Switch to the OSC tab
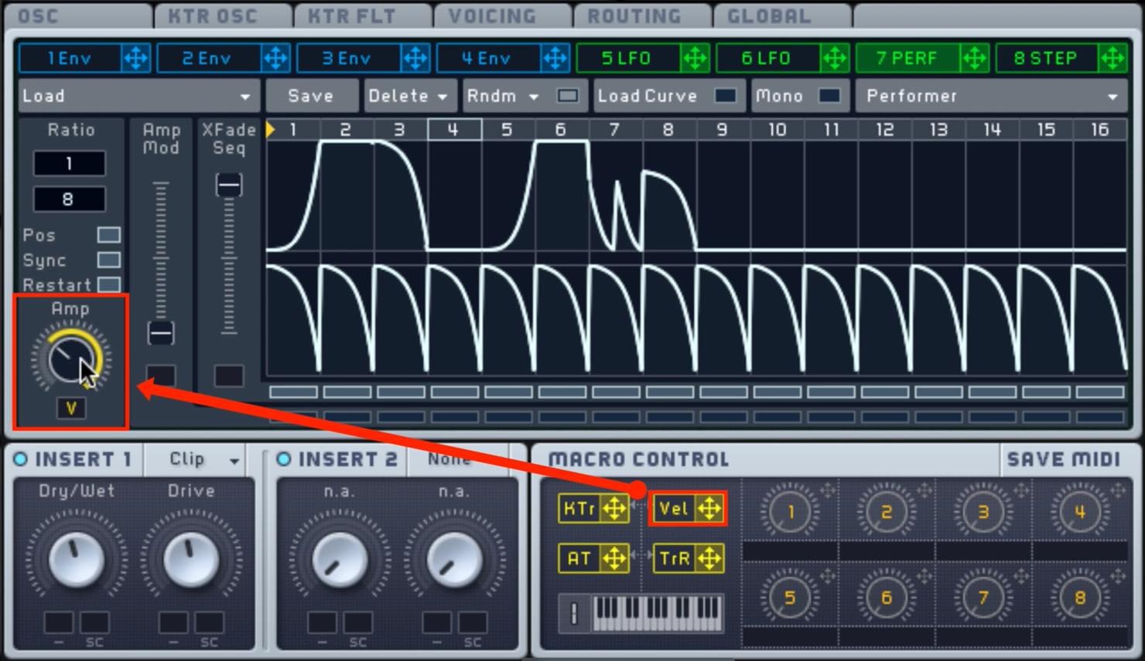The width and height of the screenshot is (1145, 661). tap(77, 15)
